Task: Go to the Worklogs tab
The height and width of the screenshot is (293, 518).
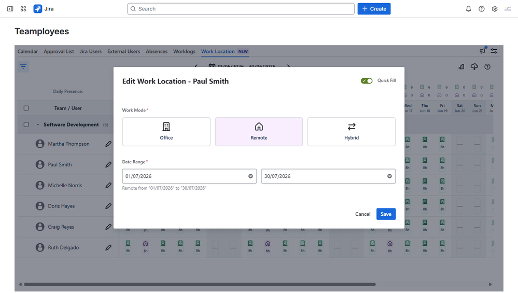Action: (x=185, y=51)
